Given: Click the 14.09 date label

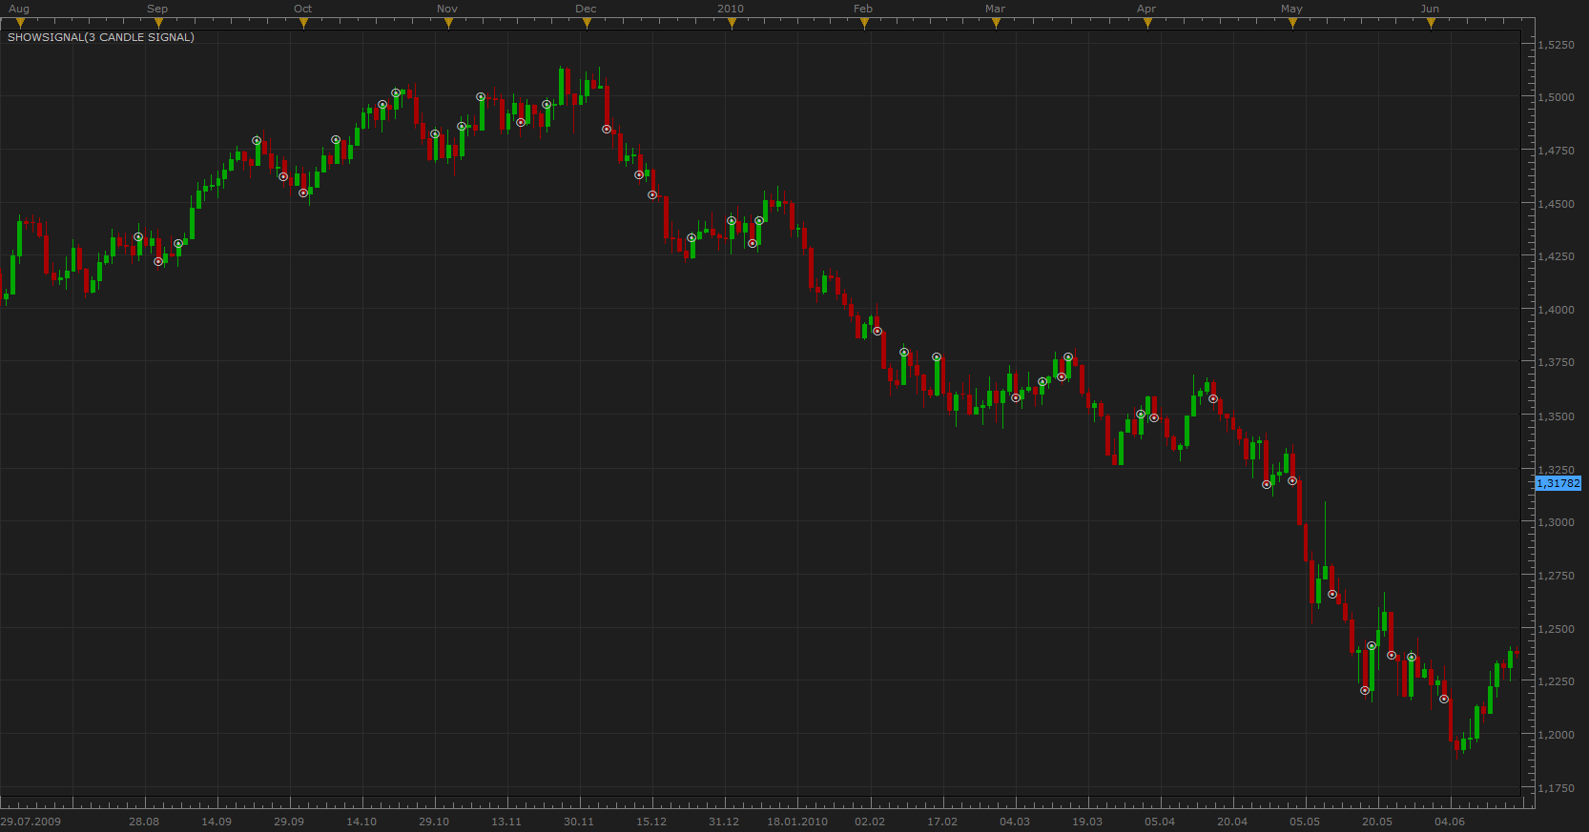Looking at the screenshot, I should [x=217, y=822].
